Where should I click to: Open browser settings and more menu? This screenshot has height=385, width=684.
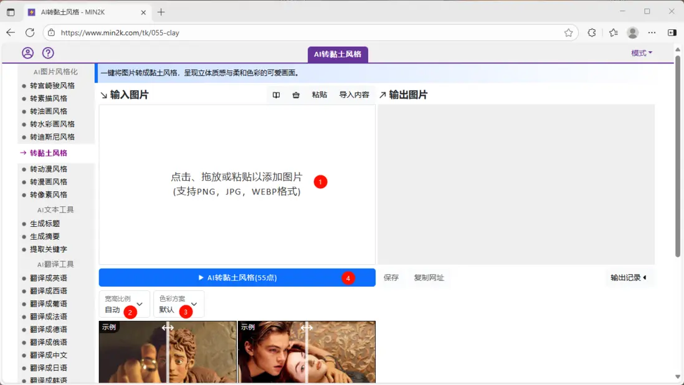(652, 32)
